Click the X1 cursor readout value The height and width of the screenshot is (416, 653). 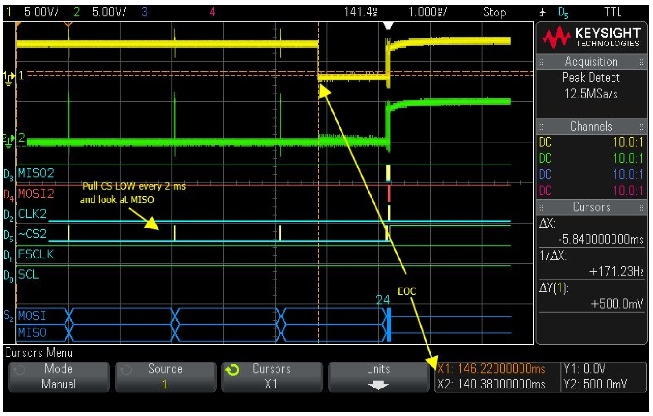pos(492,369)
